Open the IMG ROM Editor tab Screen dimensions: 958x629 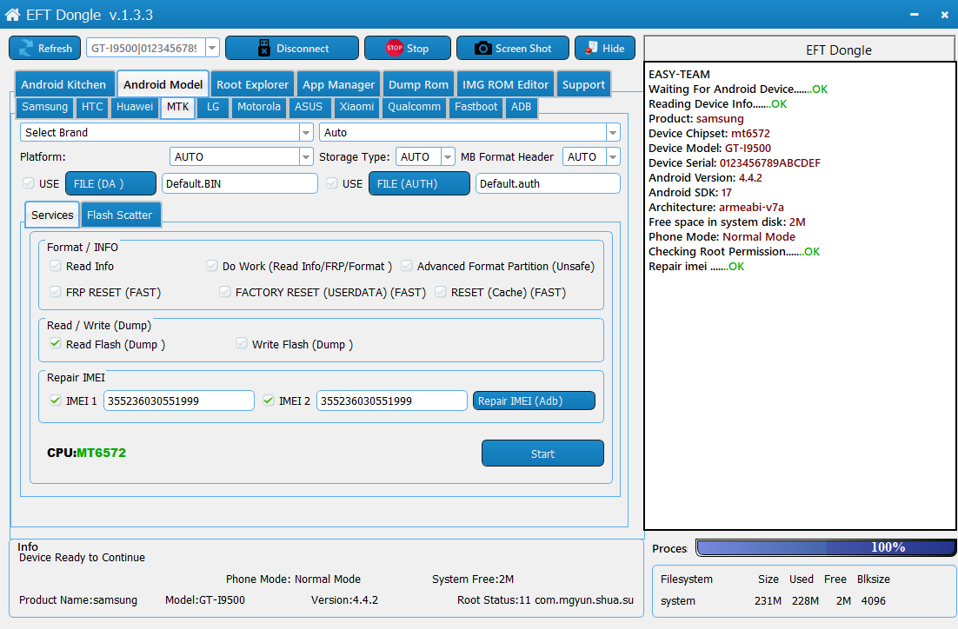point(505,84)
